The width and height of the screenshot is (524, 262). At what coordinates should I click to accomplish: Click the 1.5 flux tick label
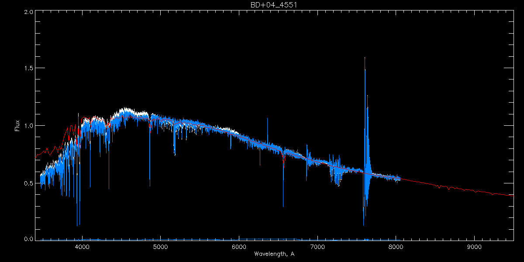29,69
